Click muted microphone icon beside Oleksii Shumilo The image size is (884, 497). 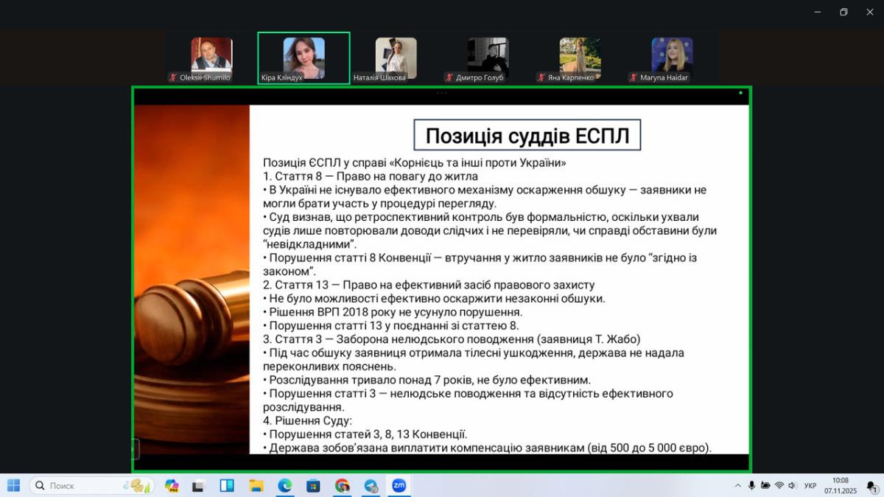tap(173, 77)
